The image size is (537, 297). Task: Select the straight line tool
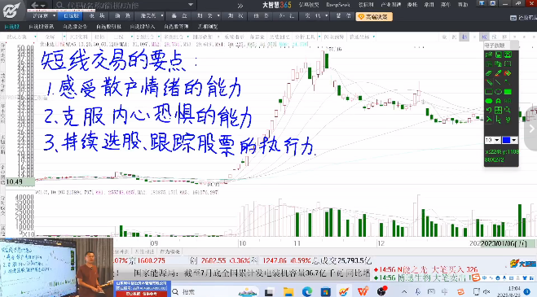coord(499,82)
